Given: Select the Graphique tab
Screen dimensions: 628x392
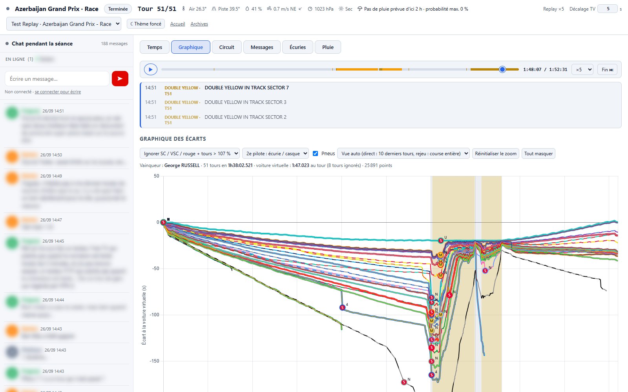Looking at the screenshot, I should coord(191,47).
